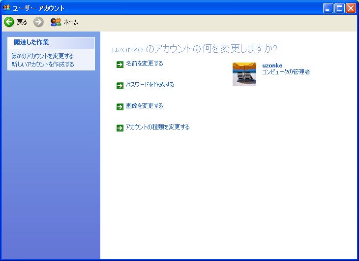Click the gray Forward arrow icon
This screenshot has height=261, width=359.
pyautogui.click(x=38, y=22)
